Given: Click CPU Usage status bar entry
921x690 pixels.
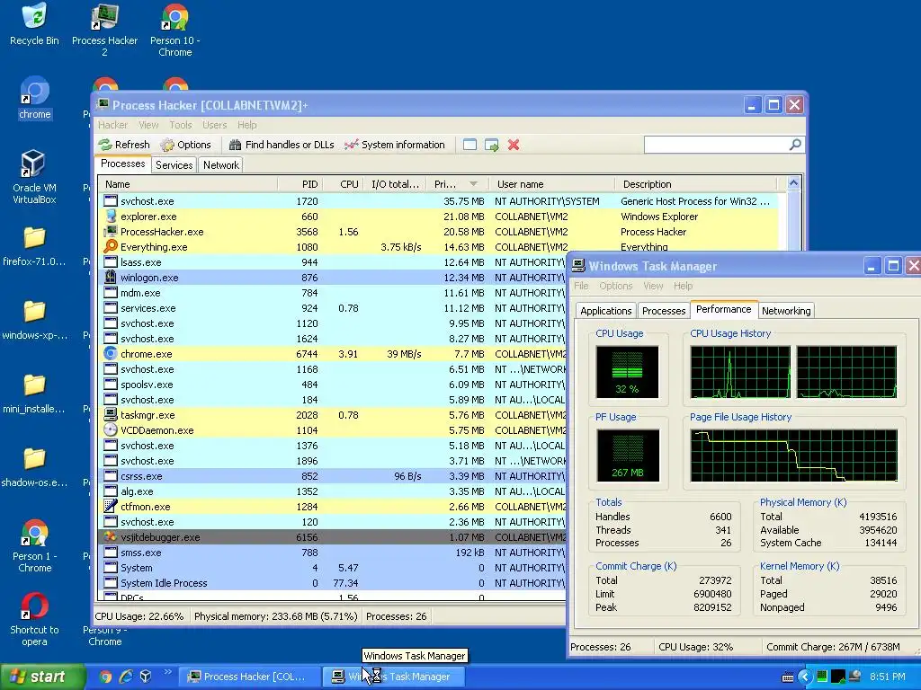Looking at the screenshot, I should [139, 616].
